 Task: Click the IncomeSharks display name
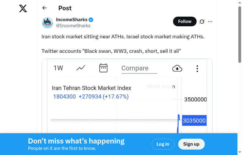point(72,20)
